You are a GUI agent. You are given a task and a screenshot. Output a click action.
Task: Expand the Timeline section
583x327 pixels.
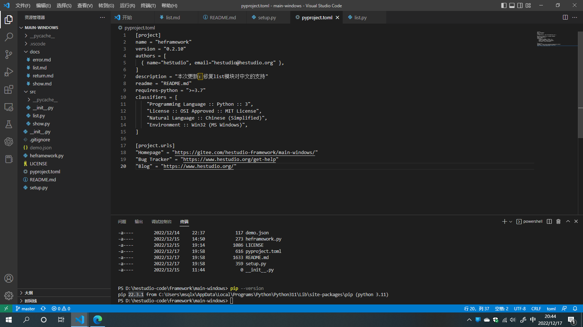[x=64, y=301]
